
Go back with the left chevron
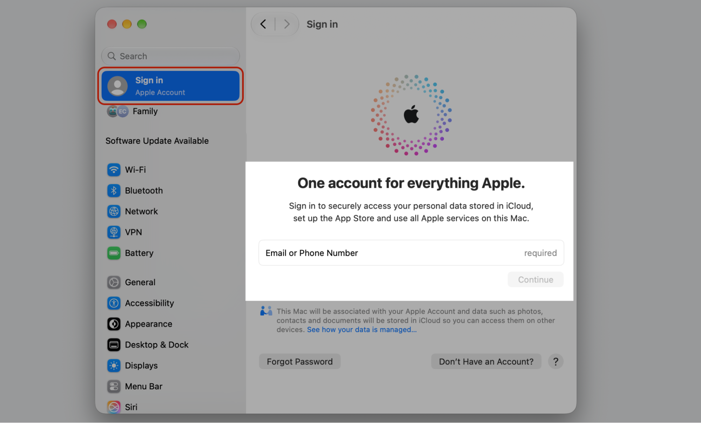click(263, 24)
